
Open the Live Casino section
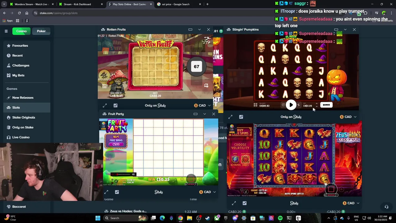click(27, 137)
